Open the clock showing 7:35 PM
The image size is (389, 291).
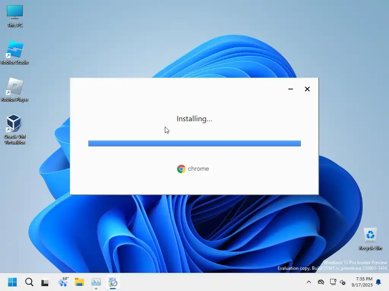(362, 282)
